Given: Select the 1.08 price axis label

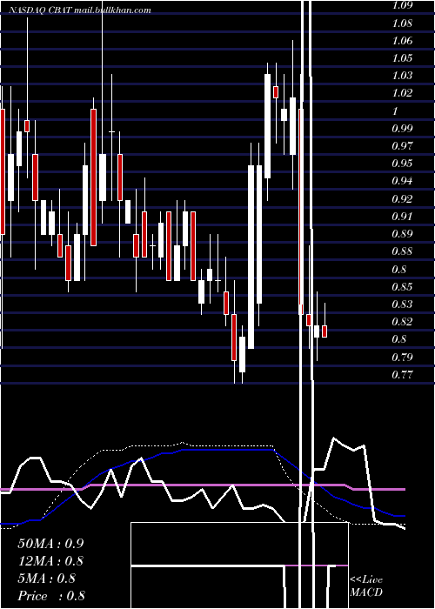Looking at the screenshot, I should [x=402, y=23].
